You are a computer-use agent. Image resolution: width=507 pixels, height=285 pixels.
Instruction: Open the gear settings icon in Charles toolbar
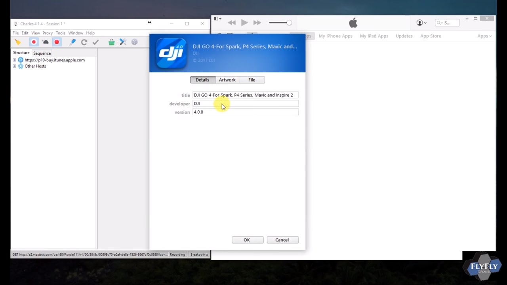[x=135, y=42]
